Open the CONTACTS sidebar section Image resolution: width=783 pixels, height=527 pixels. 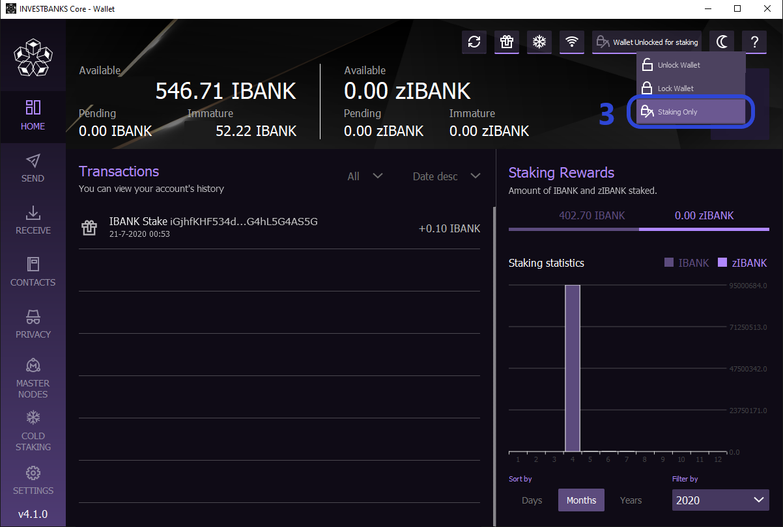[33, 272]
